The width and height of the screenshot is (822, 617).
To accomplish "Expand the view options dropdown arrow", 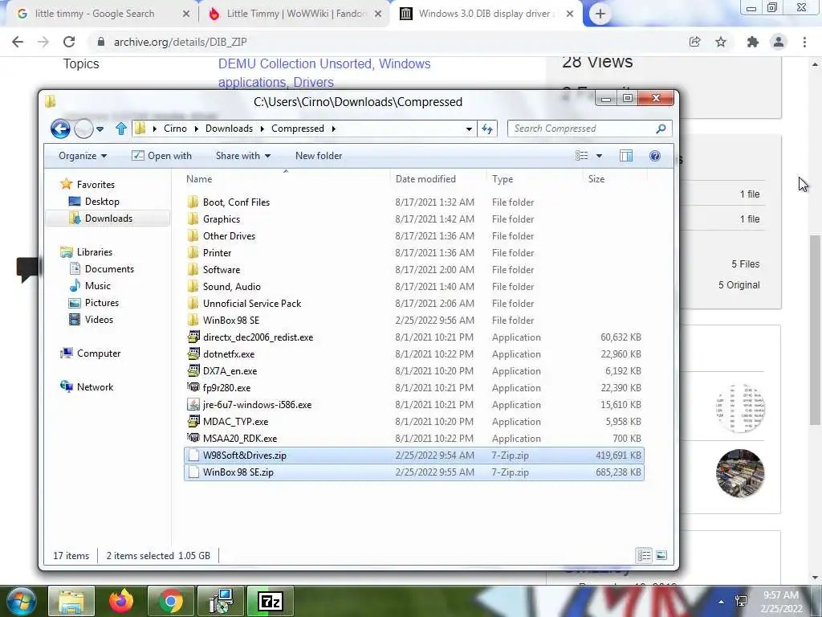I will 599,156.
